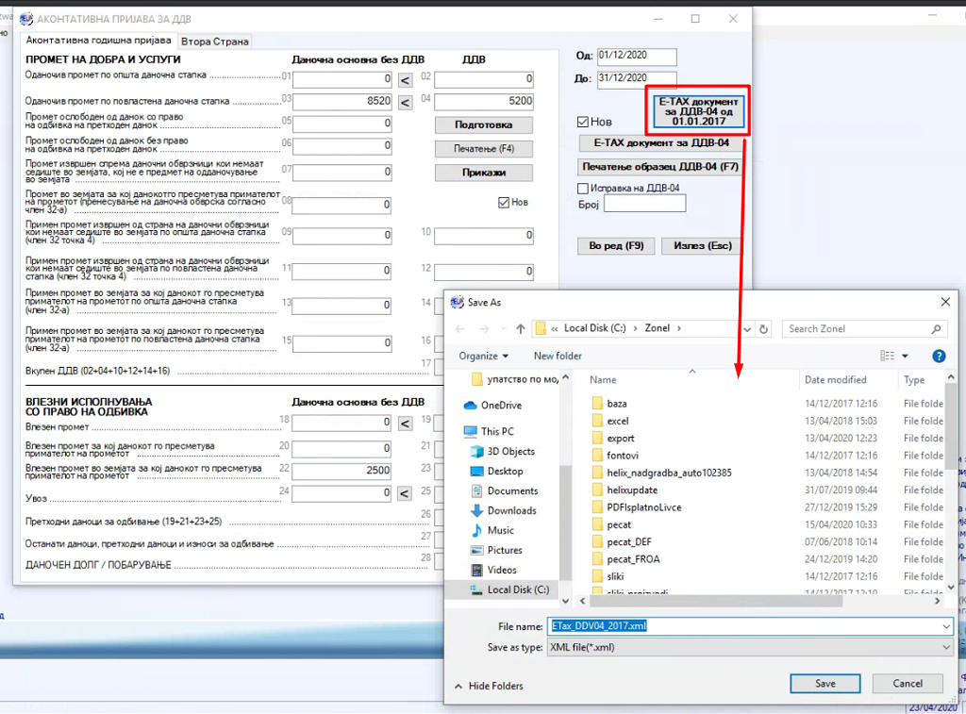966x714 pixels.
Task: Click the Во ред (F9) button
Action: 616,246
